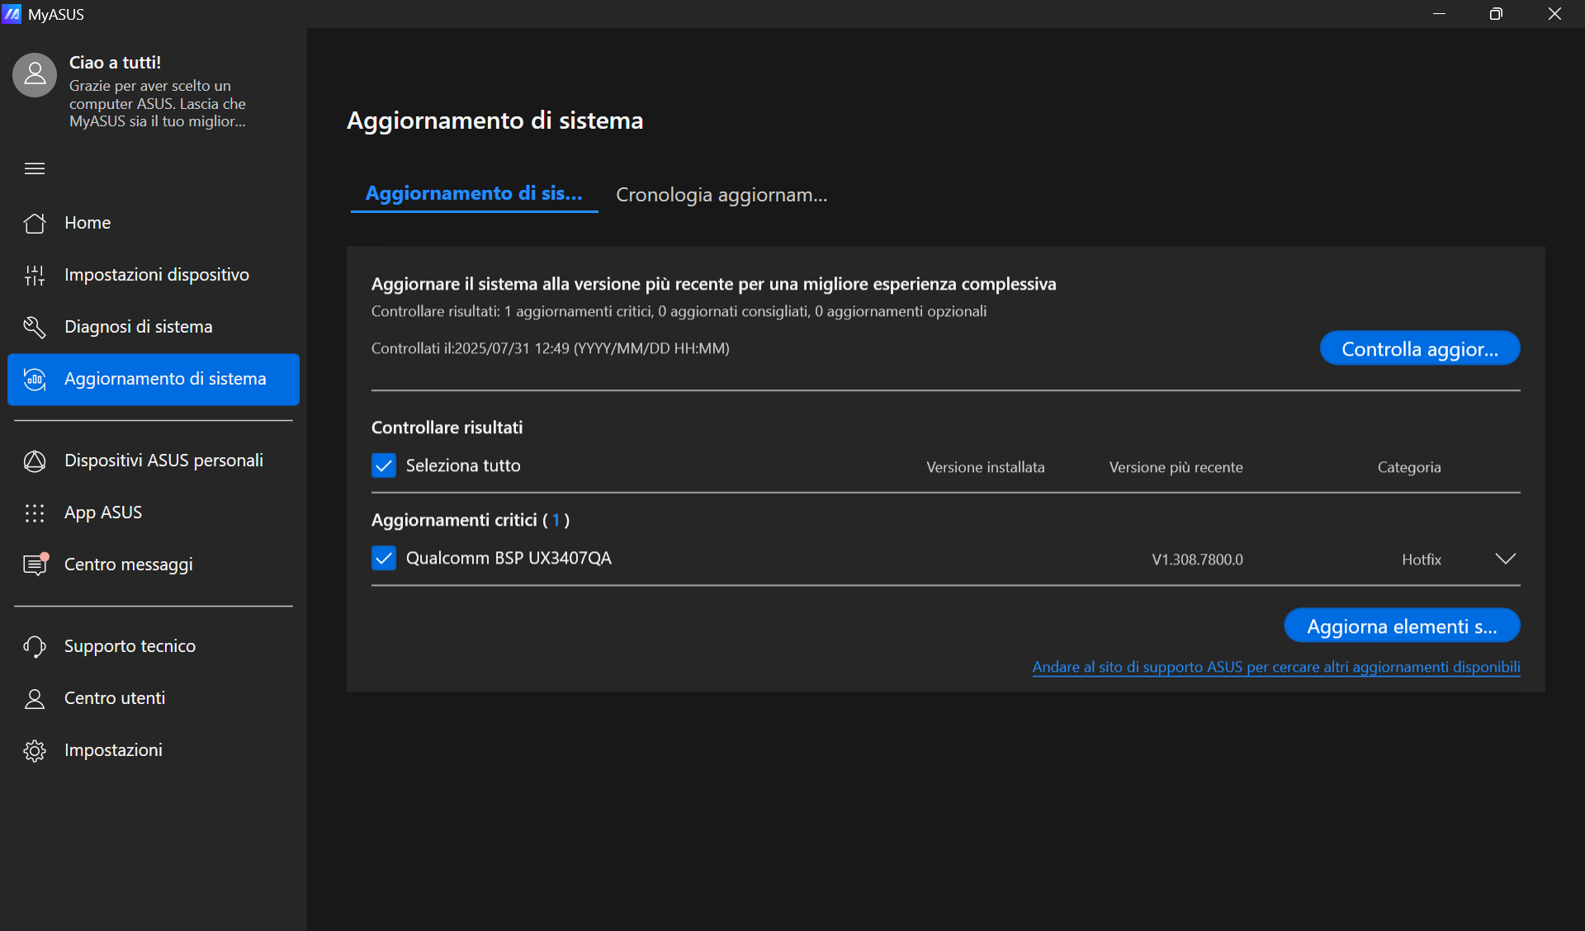
Task: Click the Supporto tecnico headset icon
Action: coord(35,646)
